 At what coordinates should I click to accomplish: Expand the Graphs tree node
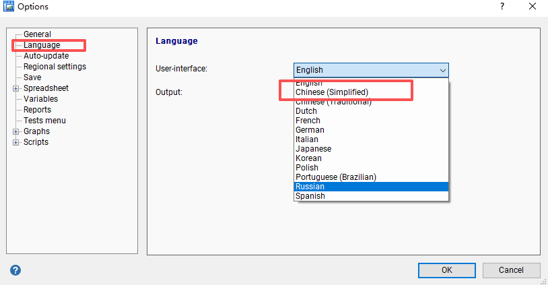[x=15, y=131]
